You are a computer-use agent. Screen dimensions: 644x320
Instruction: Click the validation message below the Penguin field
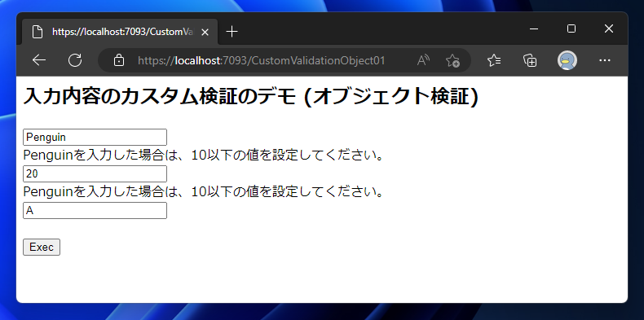pyautogui.click(x=205, y=156)
